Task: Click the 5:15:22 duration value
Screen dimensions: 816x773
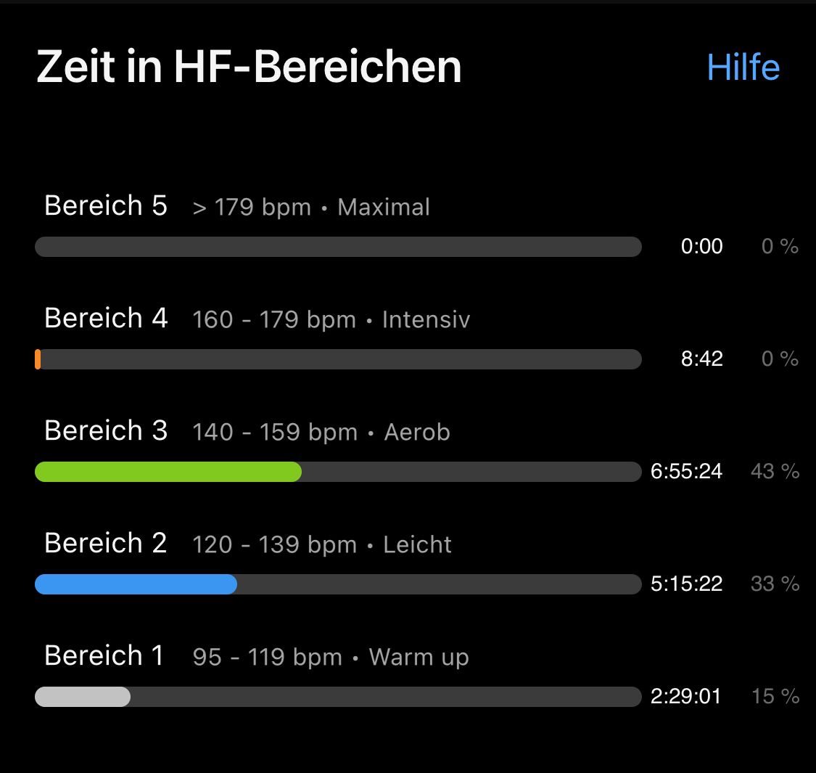Action: (686, 584)
